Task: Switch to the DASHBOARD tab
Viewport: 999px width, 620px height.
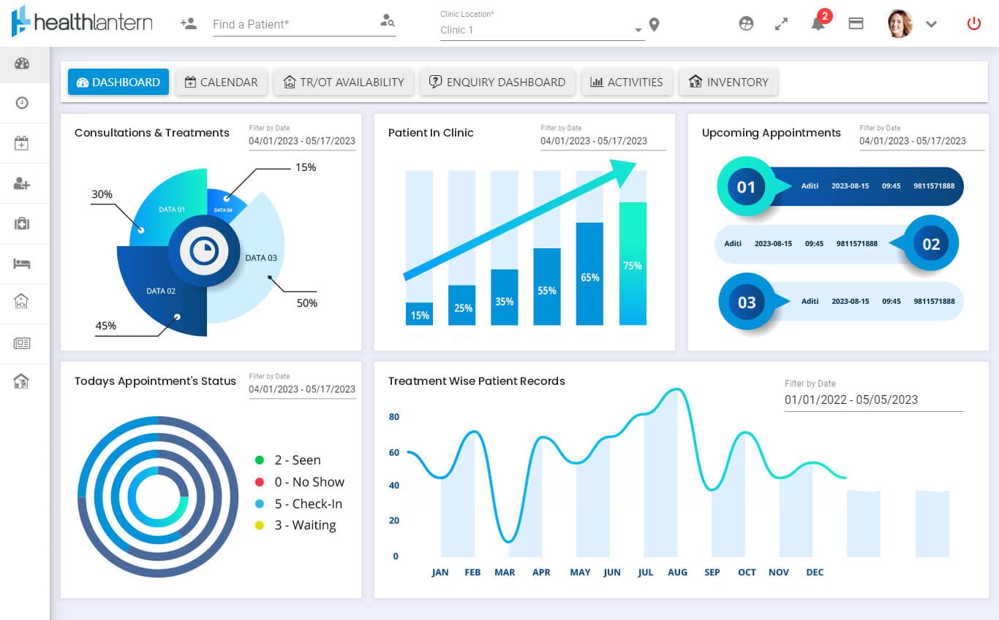Action: point(118,82)
